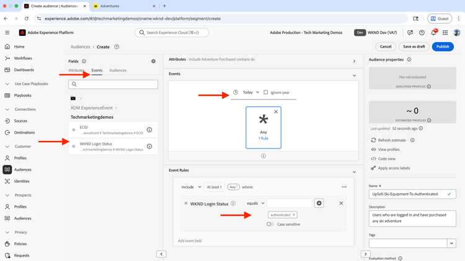Open Sources in sidebar
This screenshot has height=261, width=465.
[20, 121]
